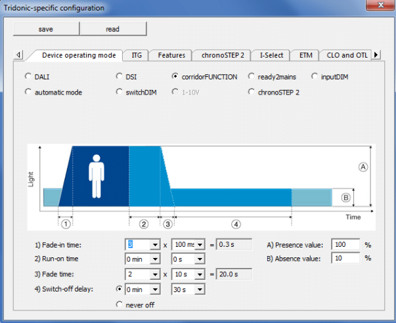
Task: Close the Tridonic-specific configuration window
Action: click(380, 5)
